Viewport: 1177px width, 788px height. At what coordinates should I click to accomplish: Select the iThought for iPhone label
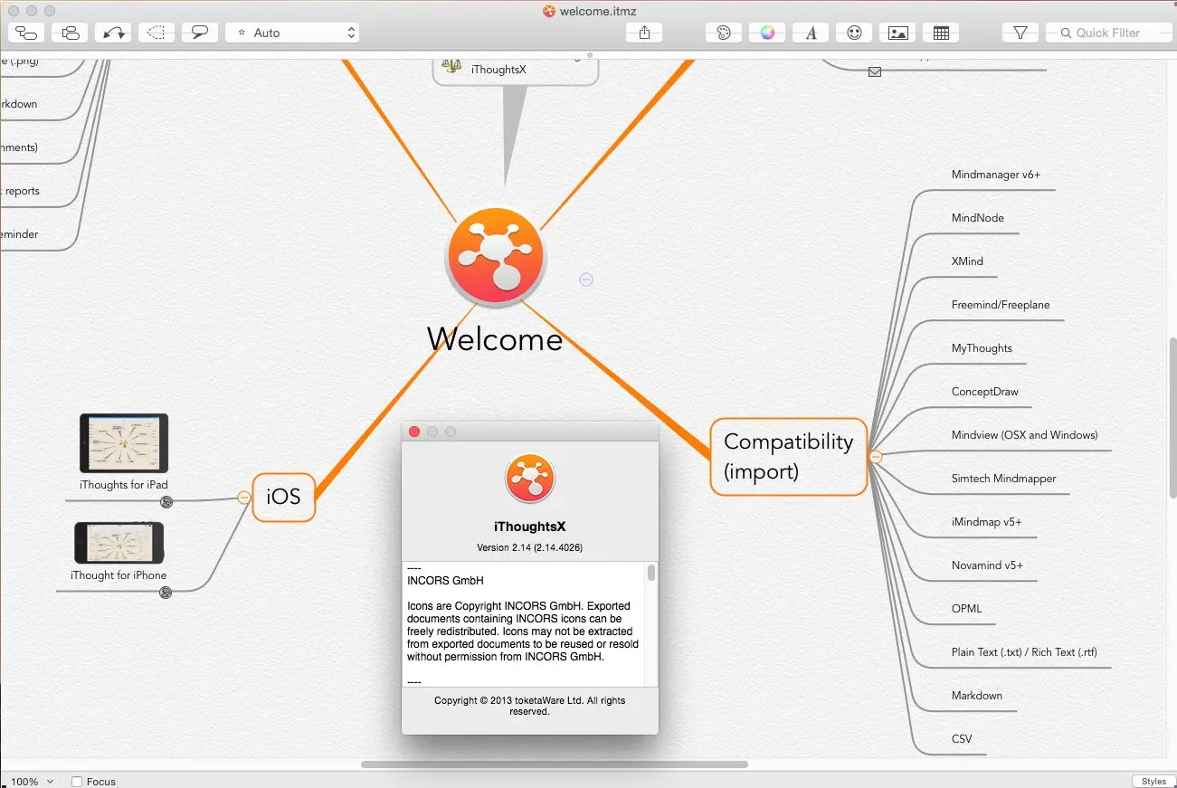coord(119,575)
